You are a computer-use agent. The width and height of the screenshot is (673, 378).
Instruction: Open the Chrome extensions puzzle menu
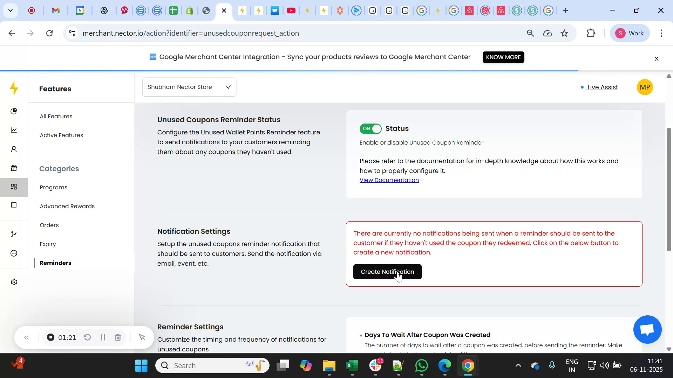click(x=591, y=33)
